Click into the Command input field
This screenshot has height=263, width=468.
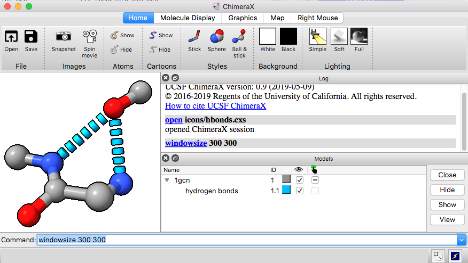coord(246,240)
